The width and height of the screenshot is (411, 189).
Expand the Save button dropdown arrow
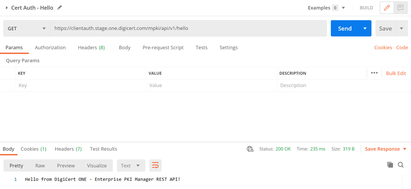pos(402,29)
